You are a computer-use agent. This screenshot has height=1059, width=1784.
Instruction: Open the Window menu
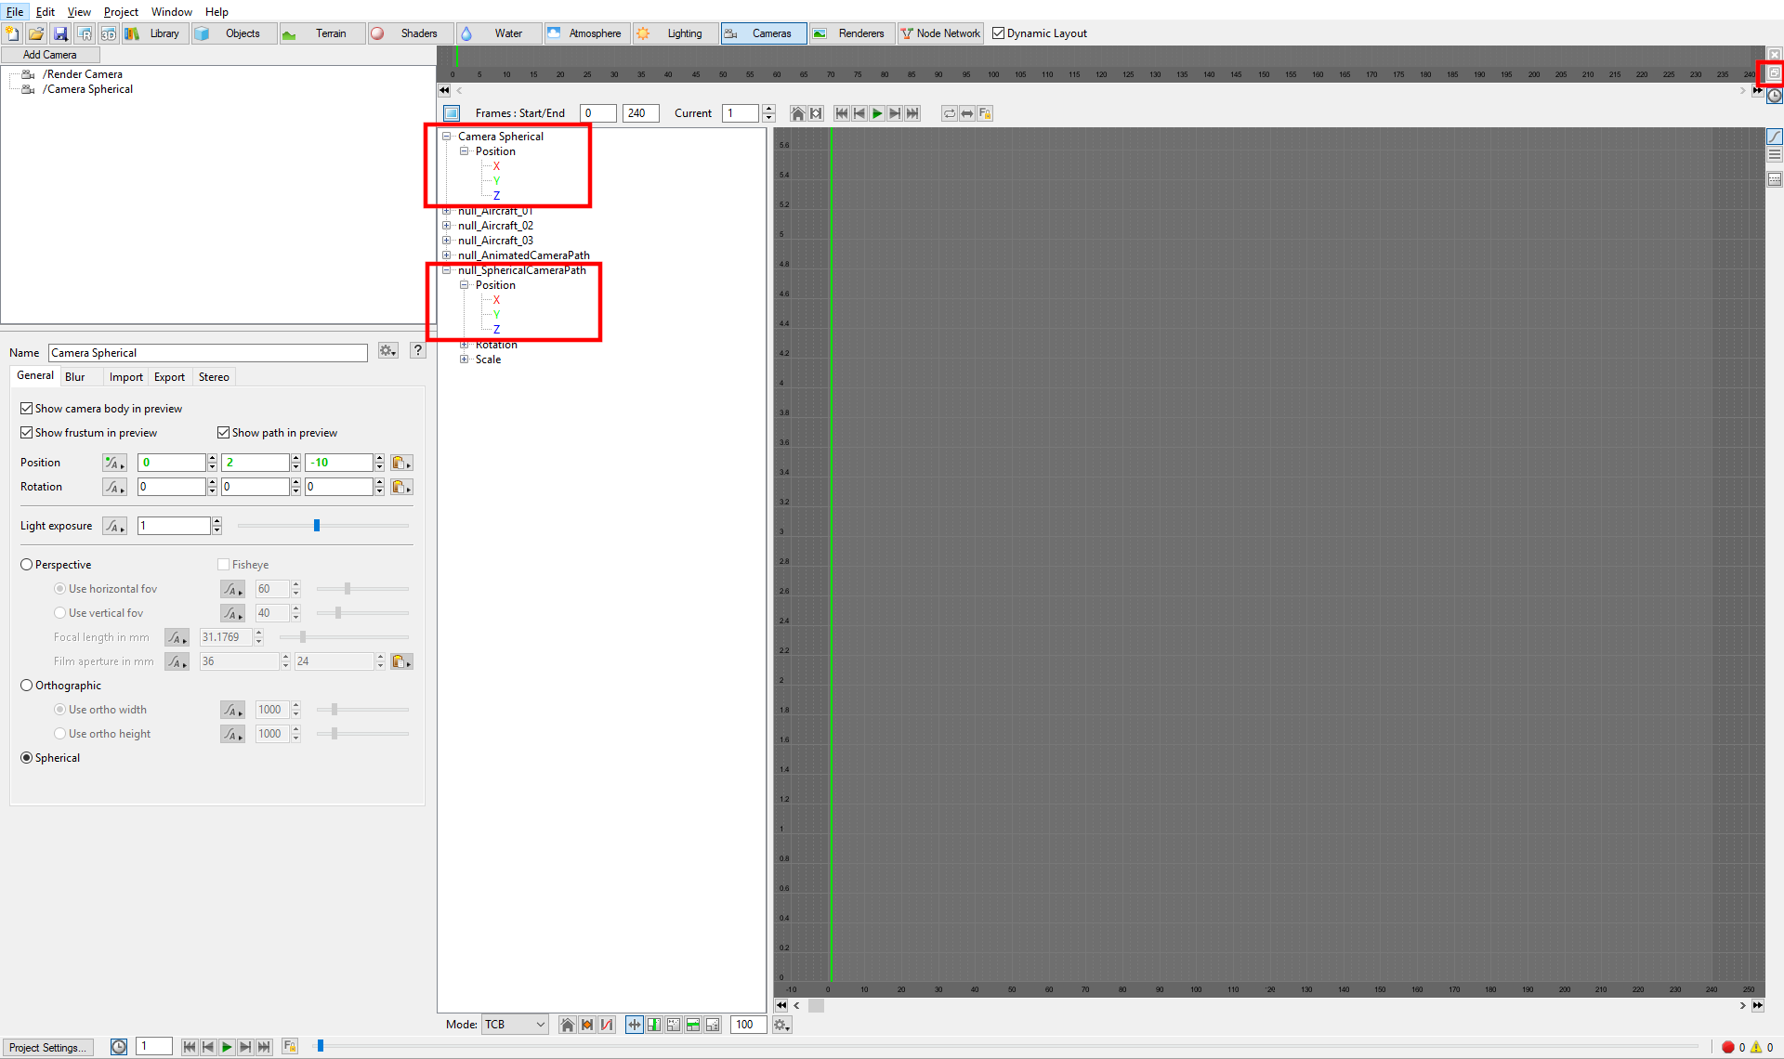(172, 12)
